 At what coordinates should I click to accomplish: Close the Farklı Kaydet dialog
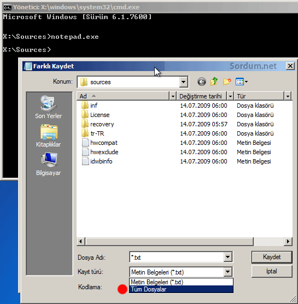290,66
